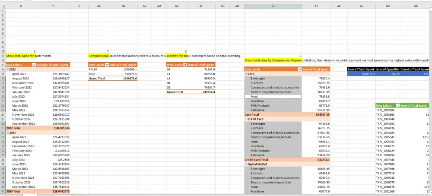Select the Cash Total value 564547.55
Screen dimensions: 432x196
[316, 114]
